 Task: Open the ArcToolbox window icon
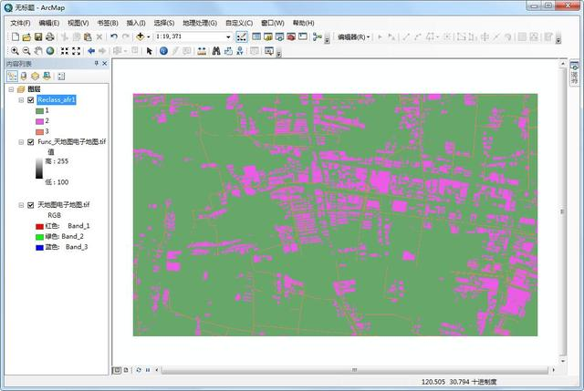pos(291,36)
